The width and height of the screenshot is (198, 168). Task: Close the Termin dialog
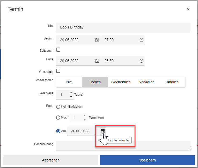pyautogui.click(x=188, y=9)
